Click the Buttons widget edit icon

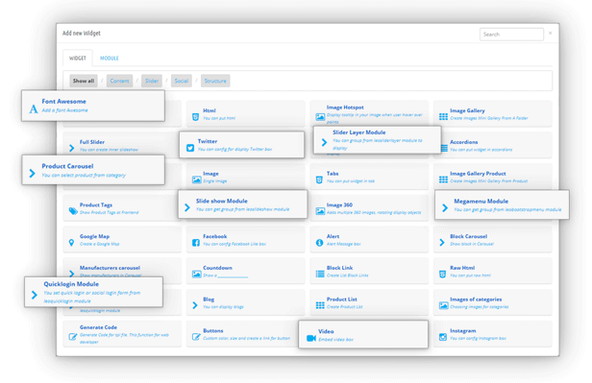pos(196,337)
